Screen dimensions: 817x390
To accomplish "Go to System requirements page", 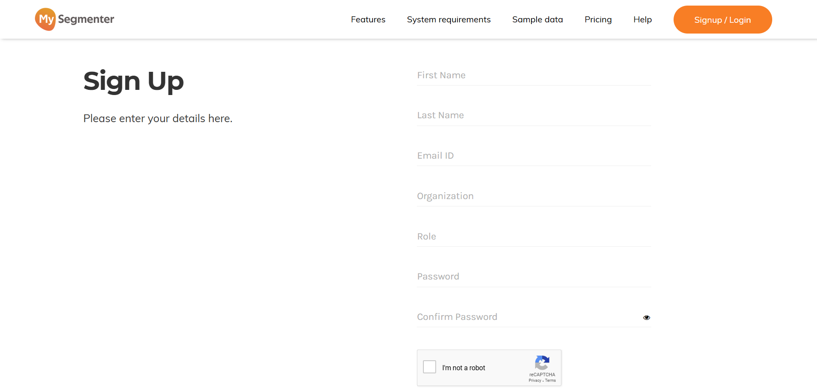I will pyautogui.click(x=448, y=20).
